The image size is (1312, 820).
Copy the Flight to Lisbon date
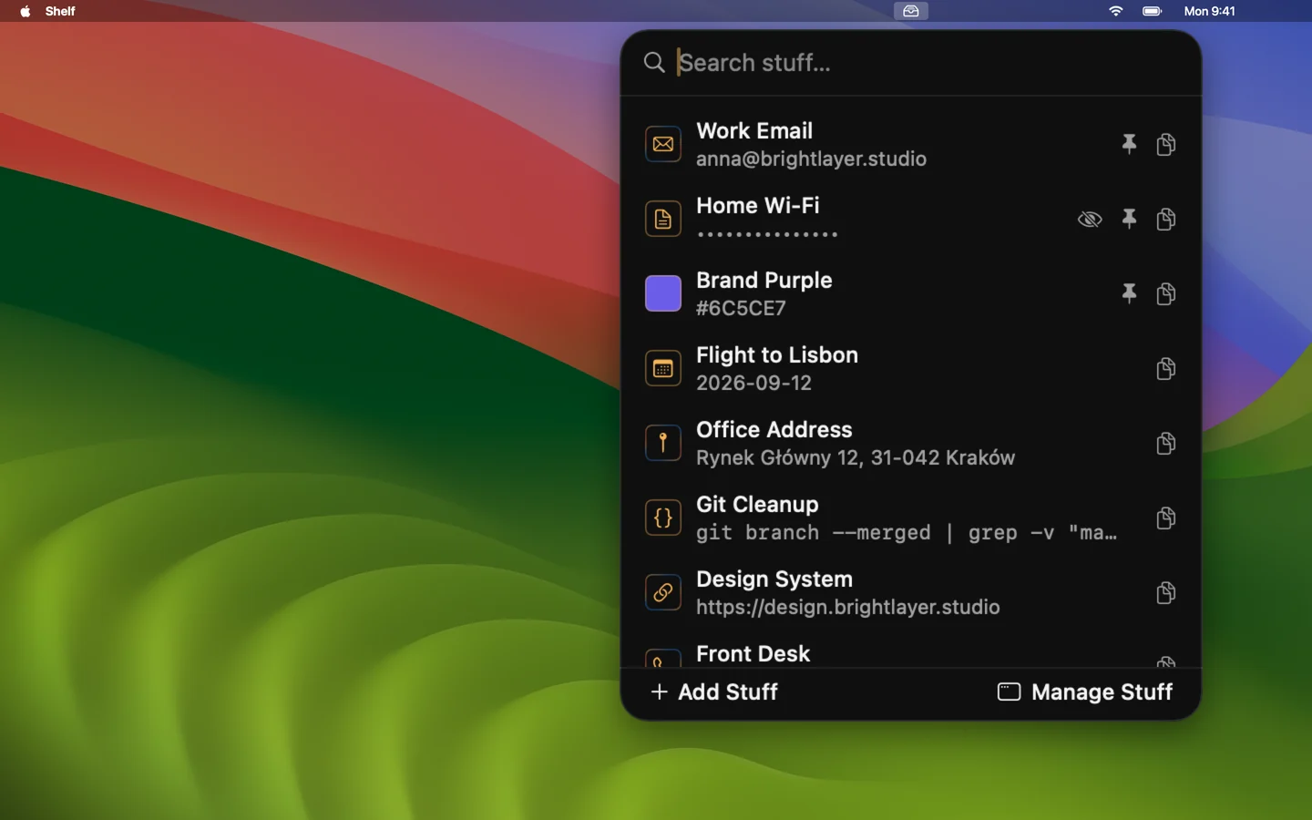click(x=1165, y=368)
